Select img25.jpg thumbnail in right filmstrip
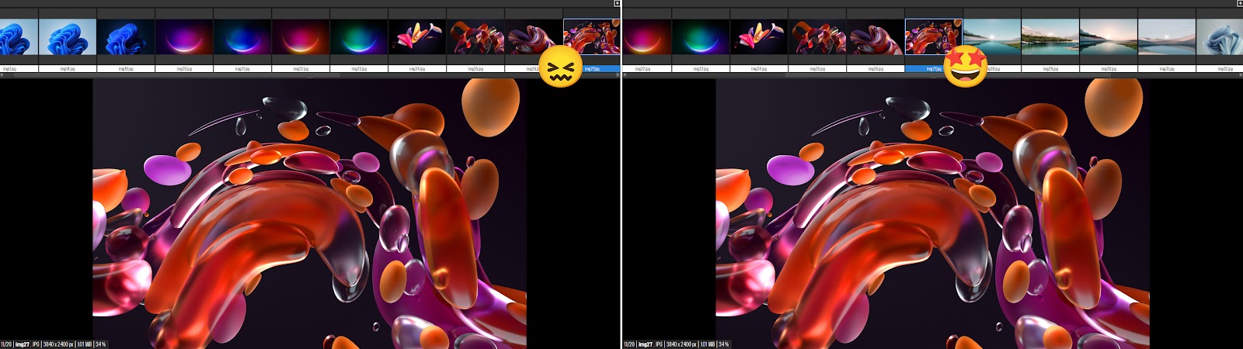1243x349 pixels. (817, 36)
